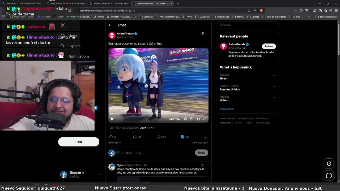This screenshot has width=340, height=191.
Task: Open account menu dots beside Ark
Action: [100, 175]
